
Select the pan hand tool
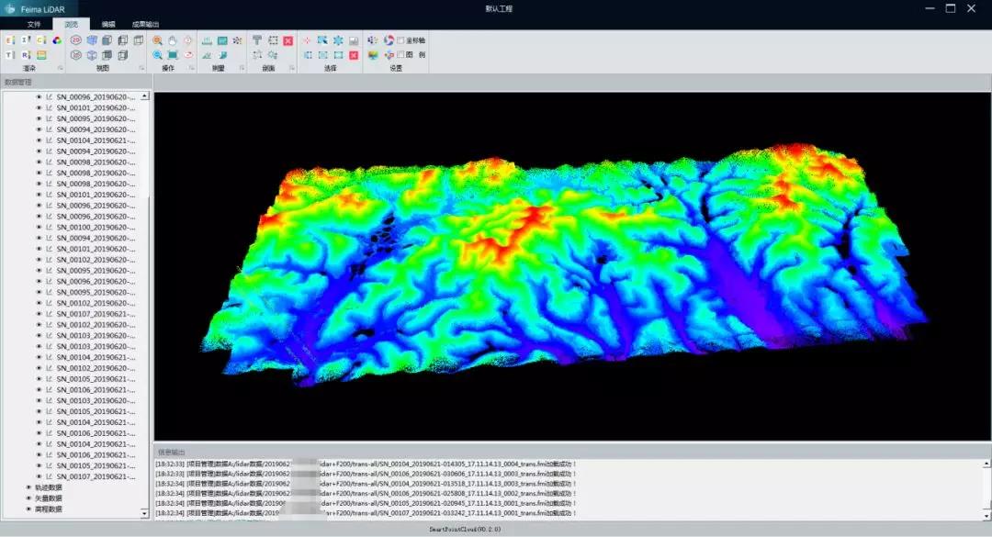(173, 41)
